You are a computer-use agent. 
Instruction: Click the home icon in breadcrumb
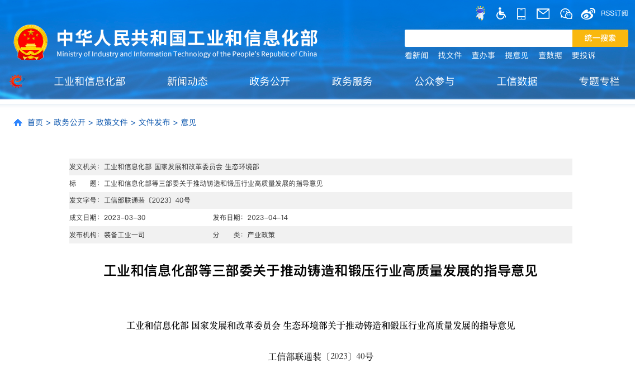tap(18, 122)
